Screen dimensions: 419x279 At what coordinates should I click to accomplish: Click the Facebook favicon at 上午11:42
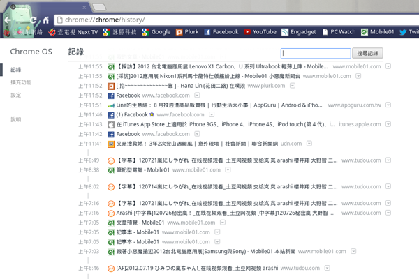[111, 135]
